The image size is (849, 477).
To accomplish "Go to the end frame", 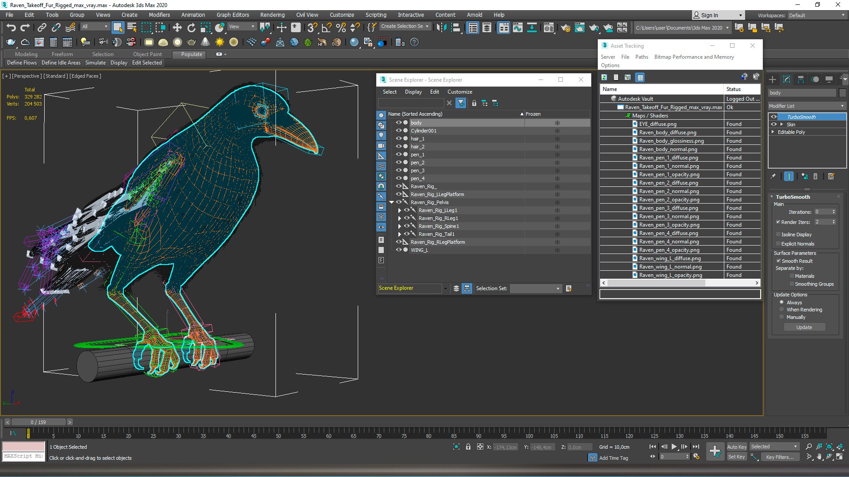I will pos(696,447).
